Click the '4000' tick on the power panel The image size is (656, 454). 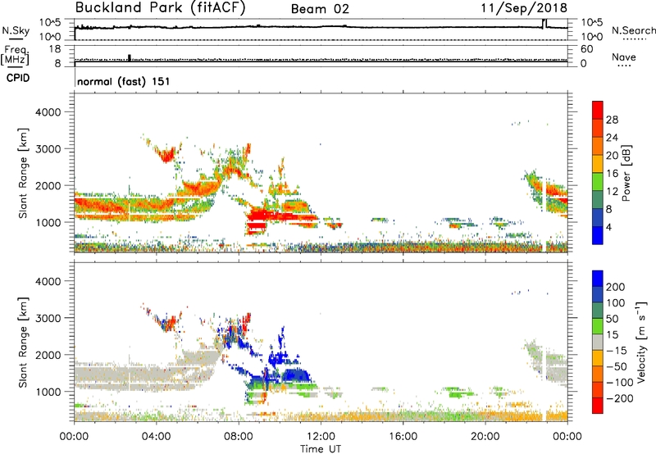(48, 112)
